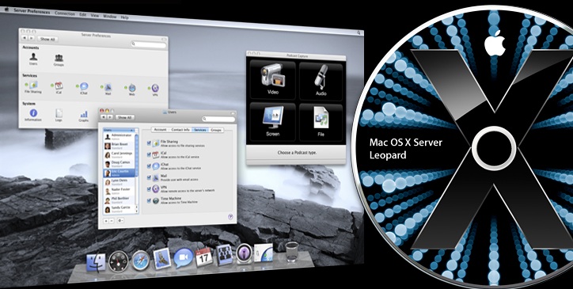Viewport: 573px width, 289px height.
Task: Launch Safari from the Dock
Action: [141, 260]
